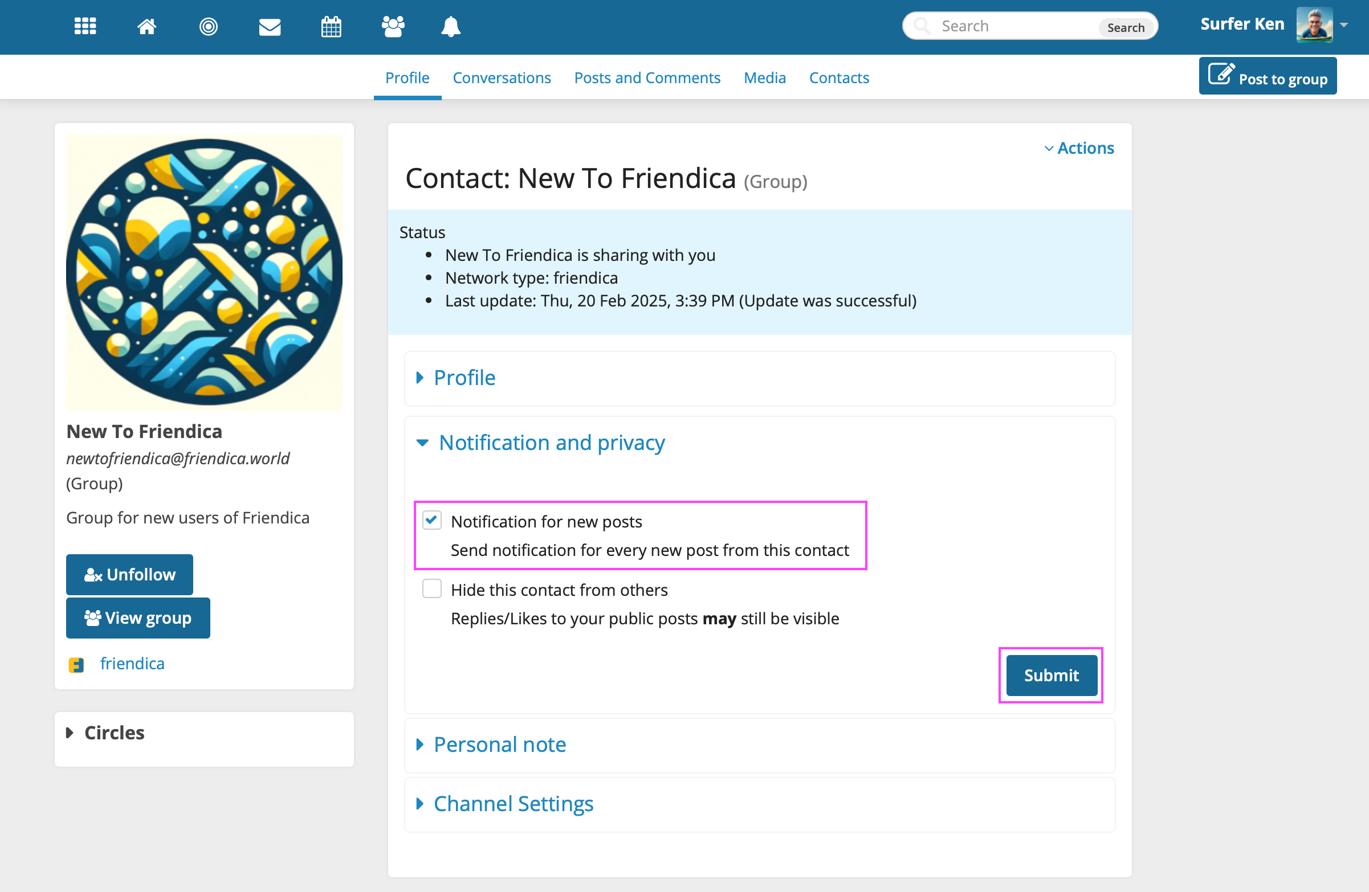The image size is (1369, 892).
Task: Switch to the Conversations tab
Action: 502,77
